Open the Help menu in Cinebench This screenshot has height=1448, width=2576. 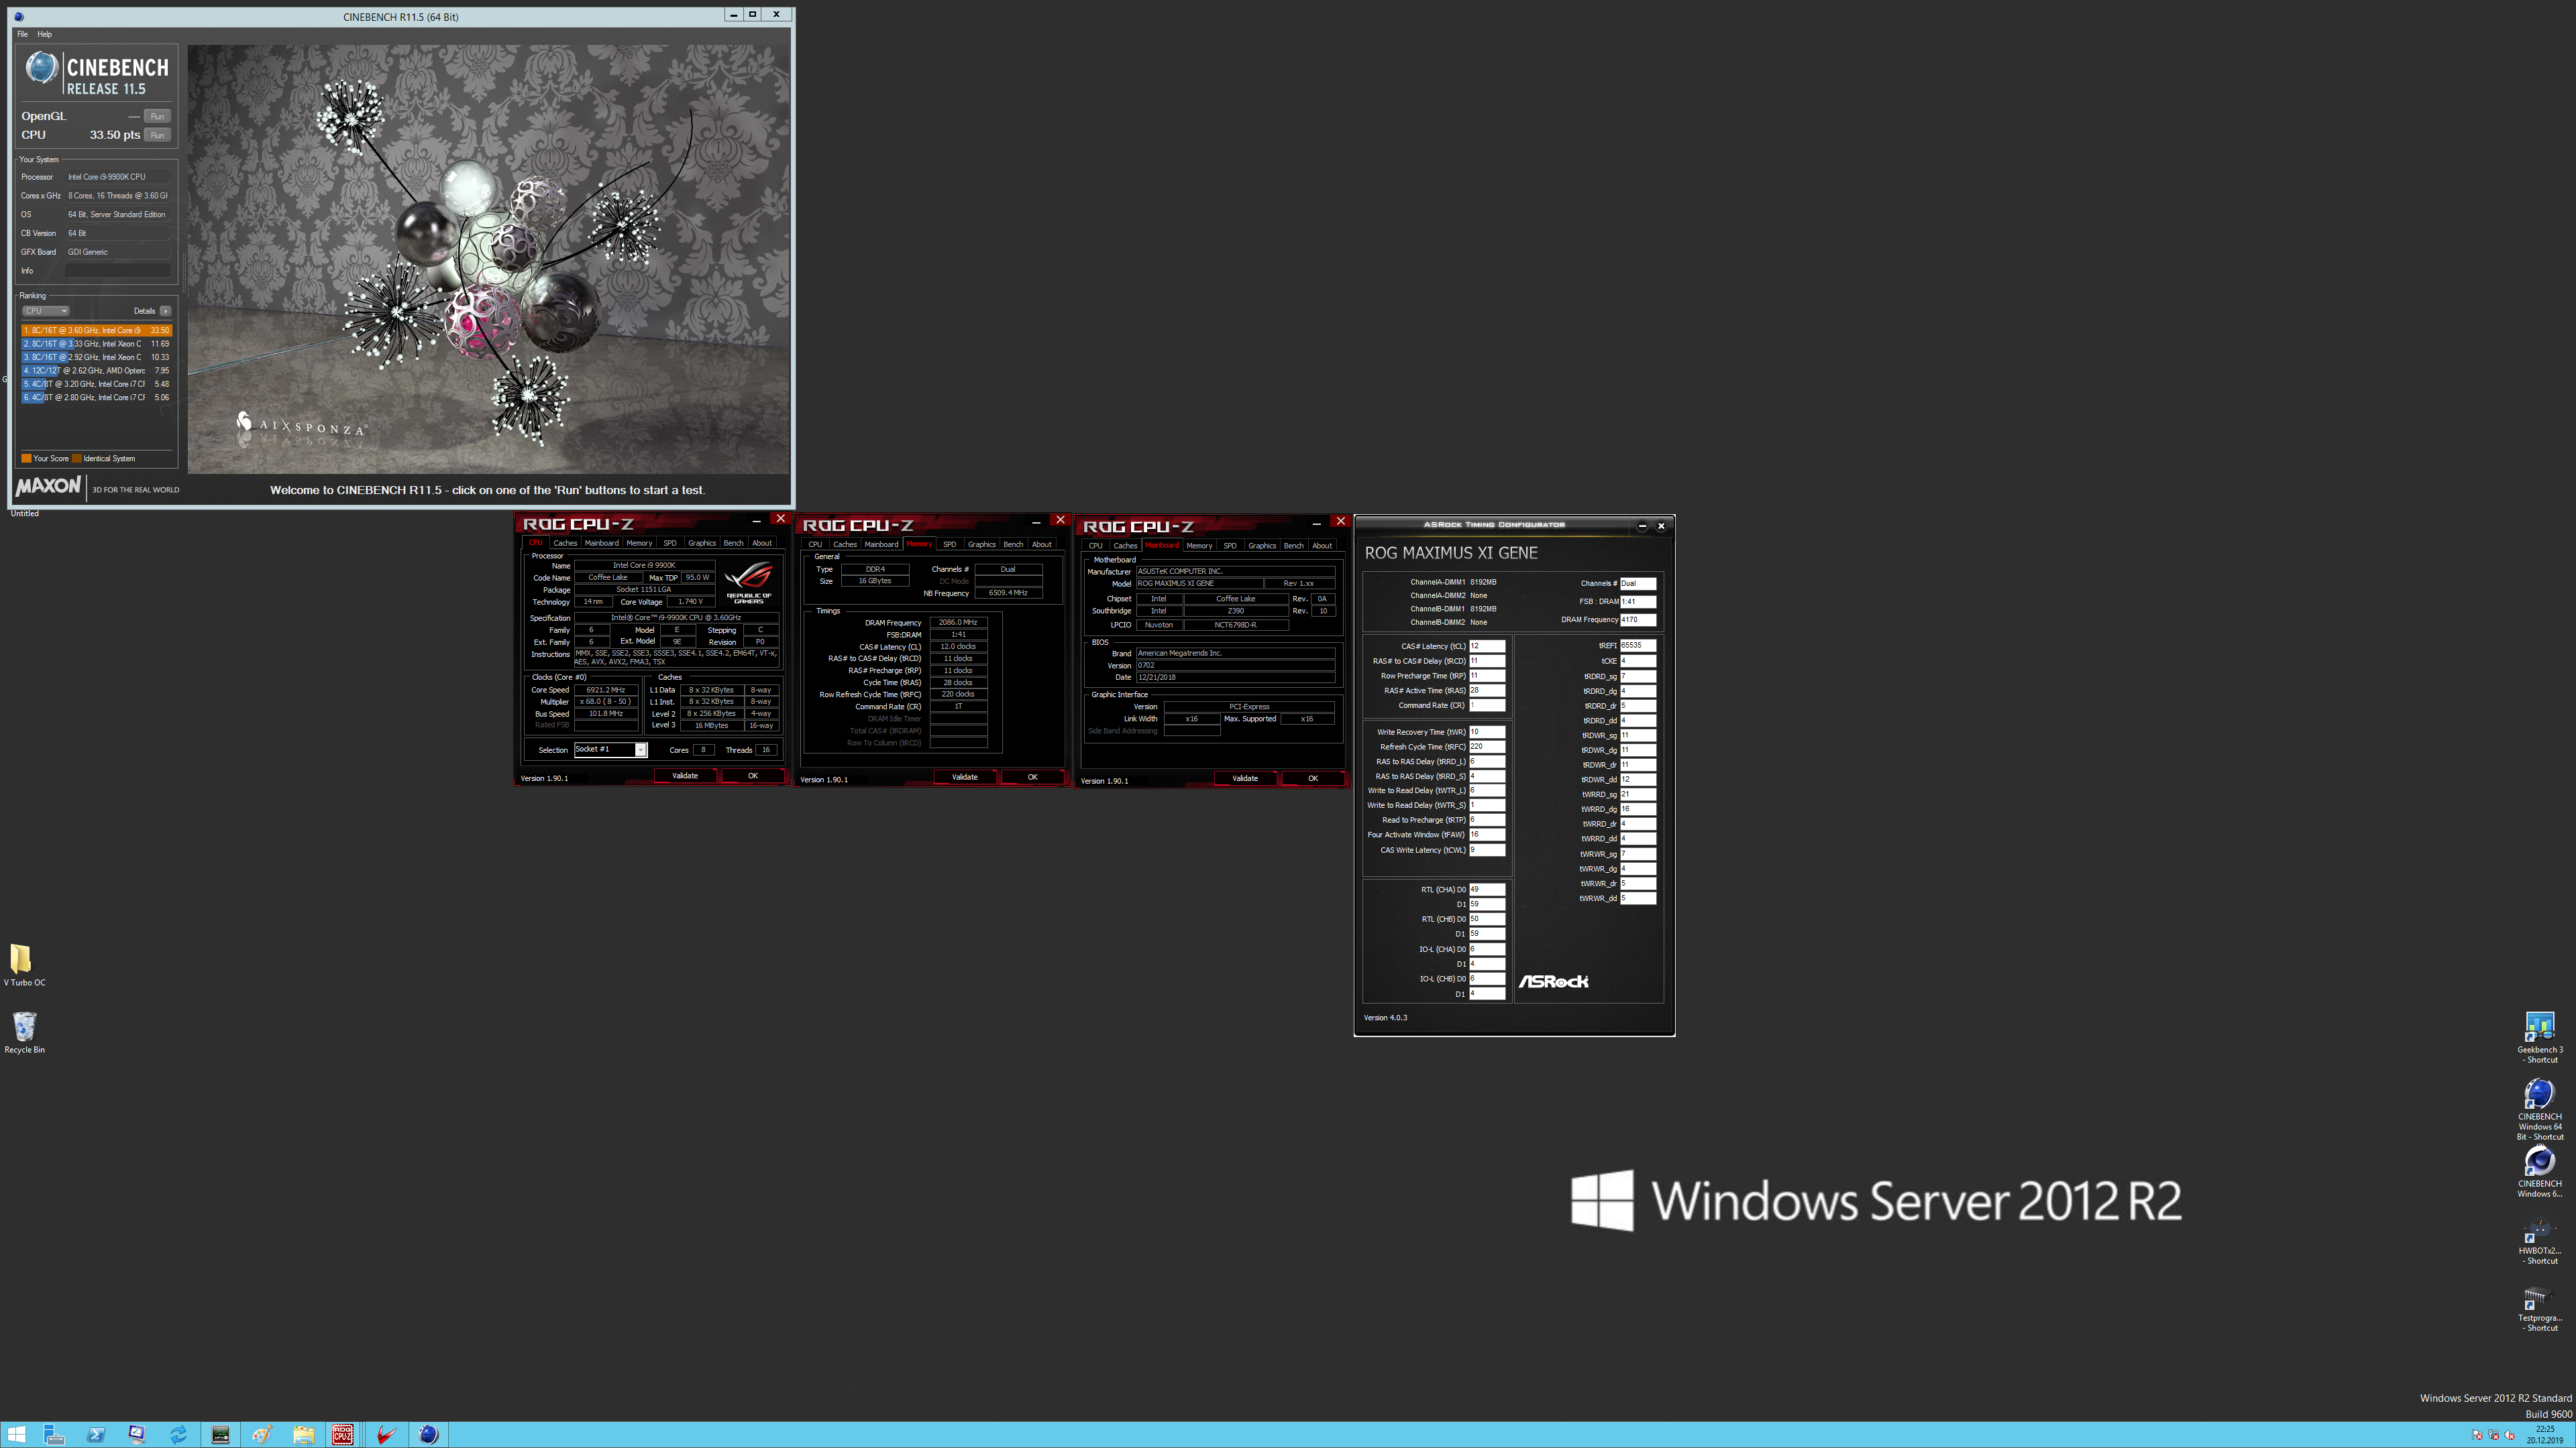[44, 34]
